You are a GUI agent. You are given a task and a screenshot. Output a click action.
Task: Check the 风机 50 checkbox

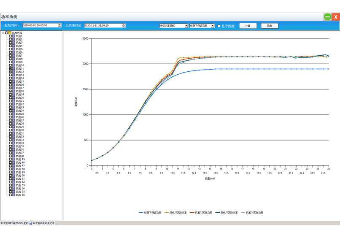click(x=11, y=175)
